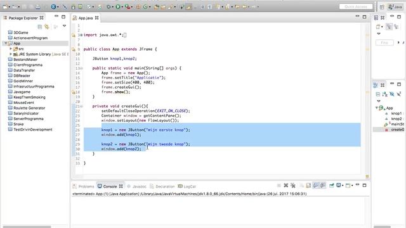Click the New file toolbar icon
Image resolution: width=406 pixels, height=228 pixels.
pyautogui.click(x=4, y=7)
